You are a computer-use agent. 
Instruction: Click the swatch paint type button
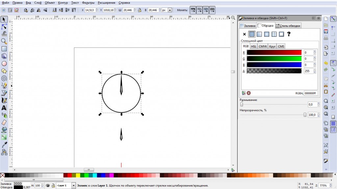[x=281, y=34]
